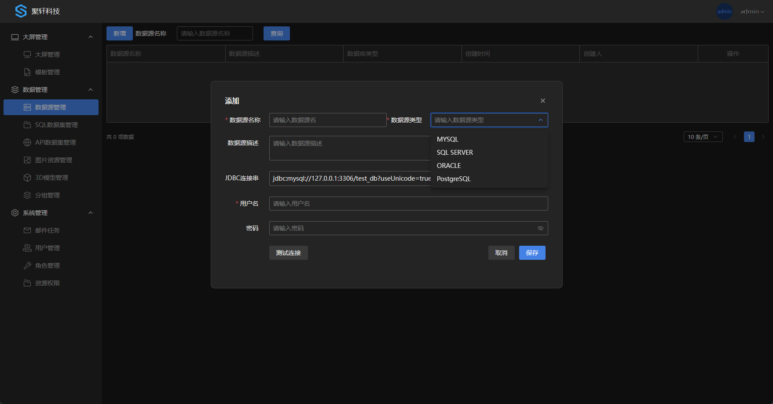Choose SQL SERVER from the list
The width and height of the screenshot is (773, 404).
tap(489, 153)
